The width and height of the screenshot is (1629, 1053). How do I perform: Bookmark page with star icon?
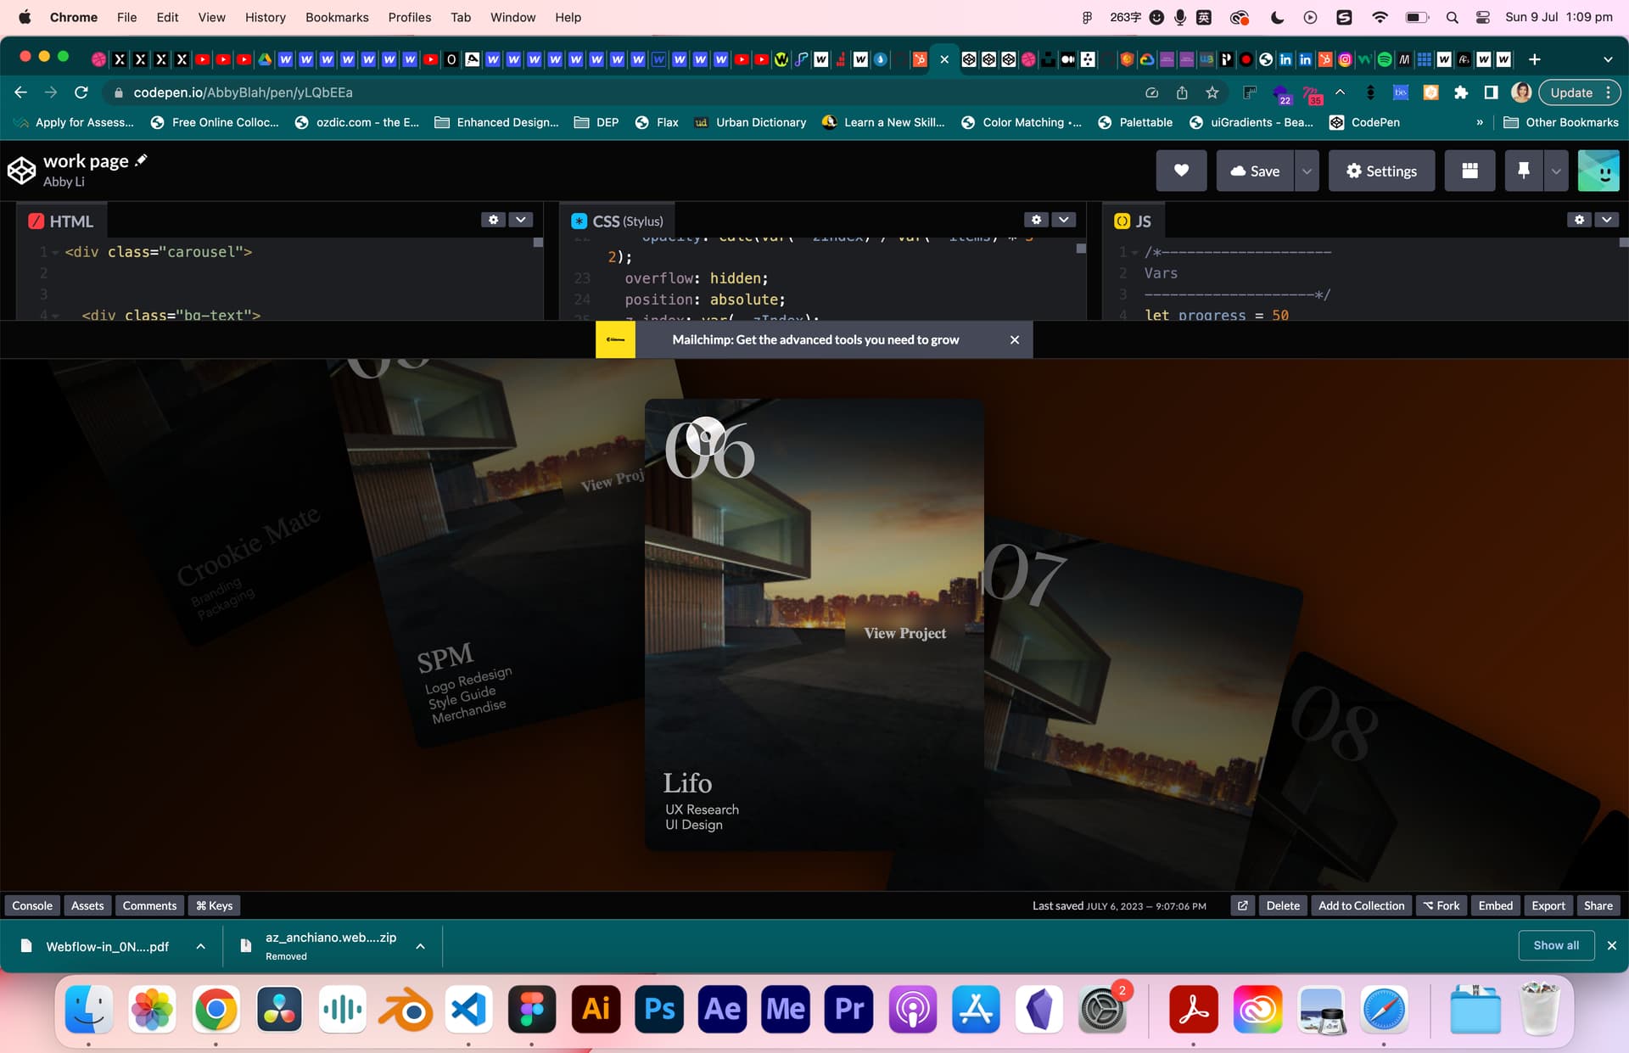click(x=1212, y=92)
